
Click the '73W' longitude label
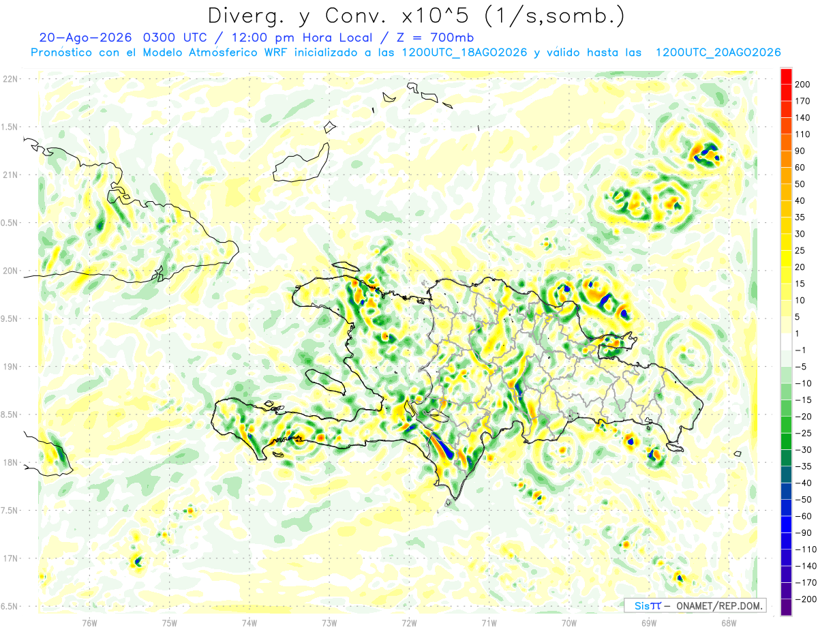coord(329,622)
